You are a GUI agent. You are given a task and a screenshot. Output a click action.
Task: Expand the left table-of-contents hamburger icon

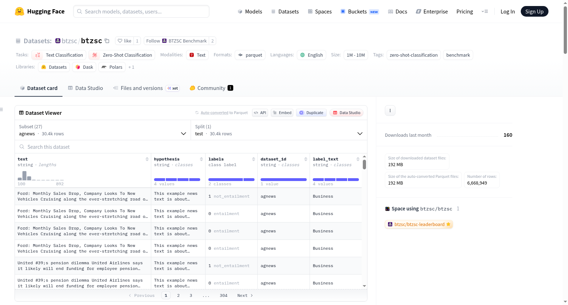click(x=1, y=109)
